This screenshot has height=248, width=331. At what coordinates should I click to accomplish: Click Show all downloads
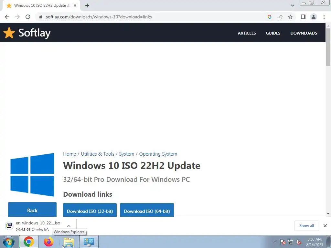click(306, 226)
